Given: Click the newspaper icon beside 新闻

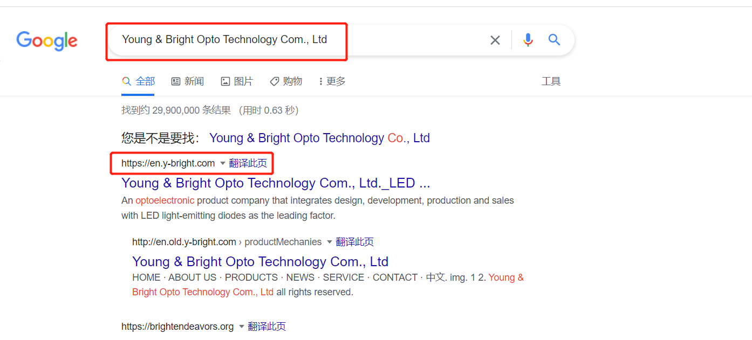Looking at the screenshot, I should 175,81.
